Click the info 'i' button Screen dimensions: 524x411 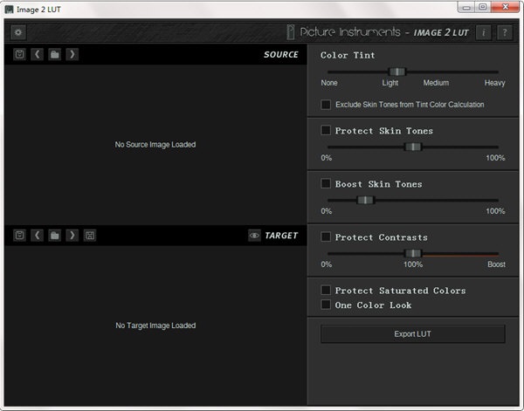tap(483, 32)
